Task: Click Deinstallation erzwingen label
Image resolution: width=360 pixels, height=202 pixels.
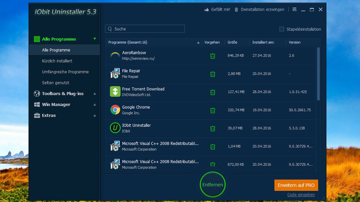Action: tap(262, 9)
